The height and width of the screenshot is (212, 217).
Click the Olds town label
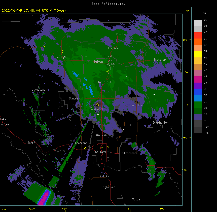coord(98,99)
